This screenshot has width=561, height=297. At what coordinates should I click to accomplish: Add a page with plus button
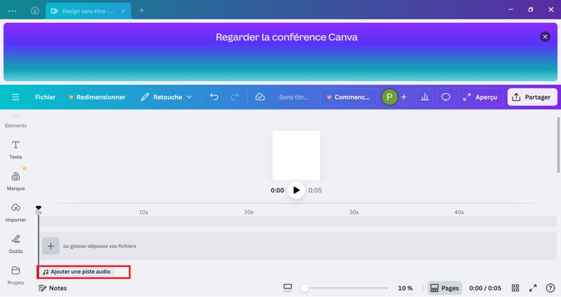click(51, 246)
